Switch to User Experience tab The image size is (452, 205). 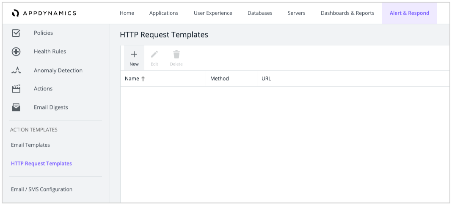213,13
